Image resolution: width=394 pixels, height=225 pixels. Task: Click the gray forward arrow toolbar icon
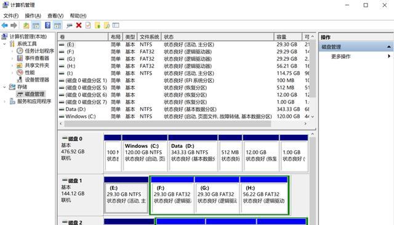pyautogui.click(x=14, y=25)
